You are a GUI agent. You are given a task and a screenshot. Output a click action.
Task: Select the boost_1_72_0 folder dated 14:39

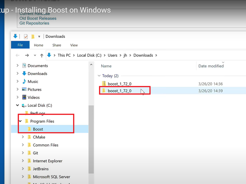[x=119, y=91]
